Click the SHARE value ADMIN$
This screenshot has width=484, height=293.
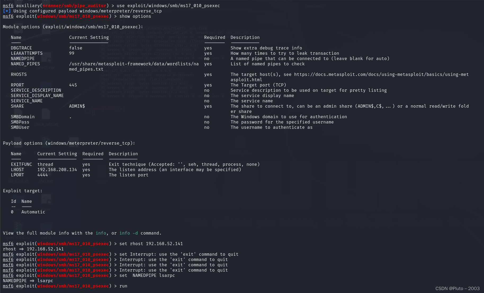[77, 106]
